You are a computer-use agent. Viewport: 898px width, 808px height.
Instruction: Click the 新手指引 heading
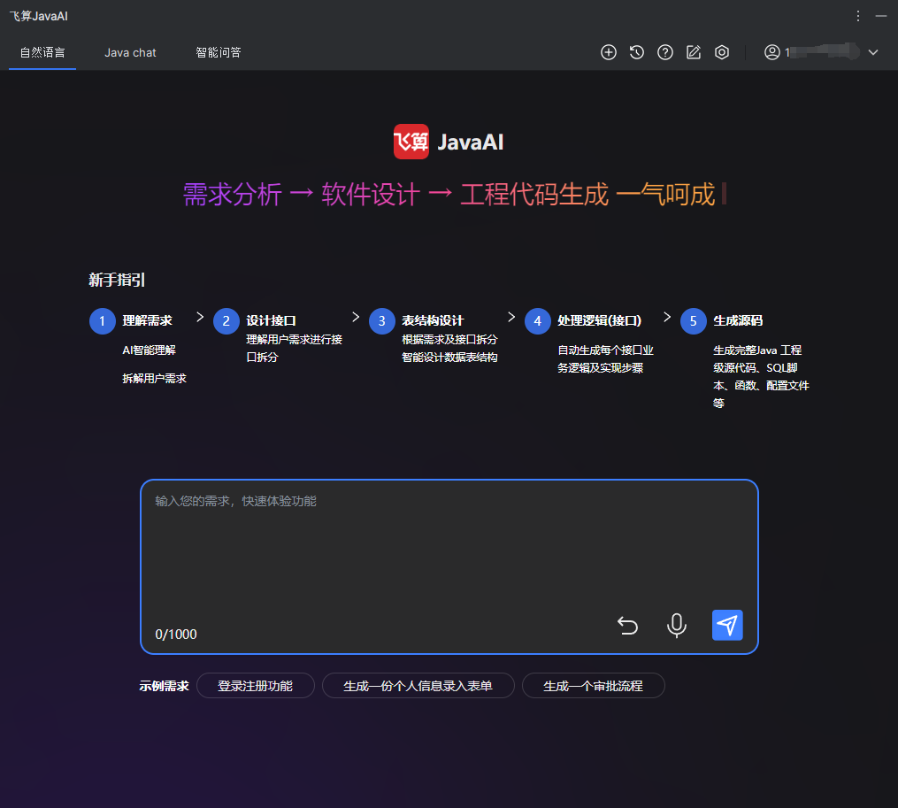click(x=117, y=280)
